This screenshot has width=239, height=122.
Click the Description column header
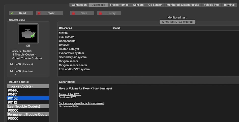pos(66,28)
